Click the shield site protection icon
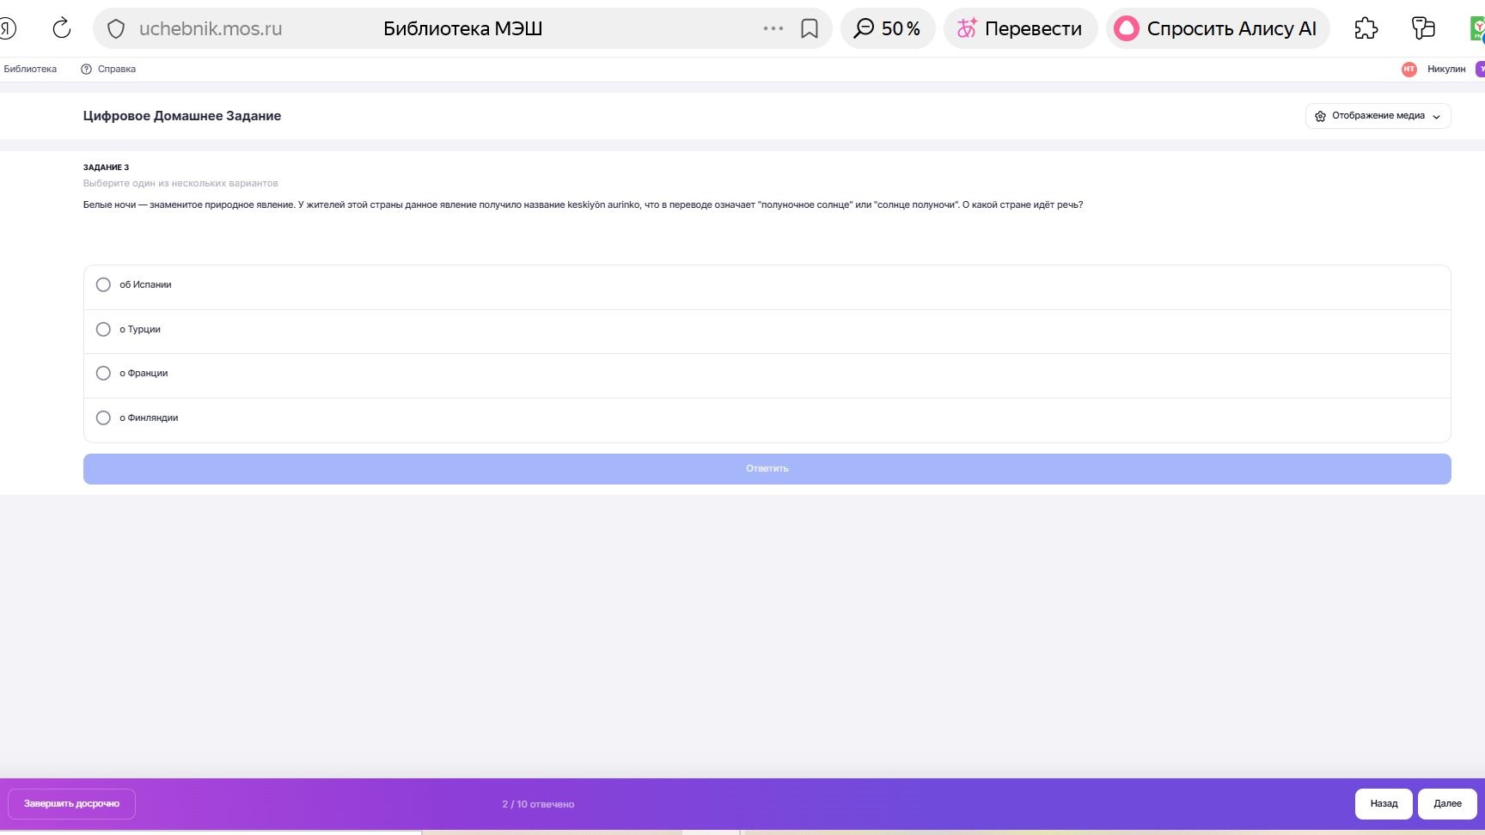Viewport: 1485px width, 835px height. (116, 28)
